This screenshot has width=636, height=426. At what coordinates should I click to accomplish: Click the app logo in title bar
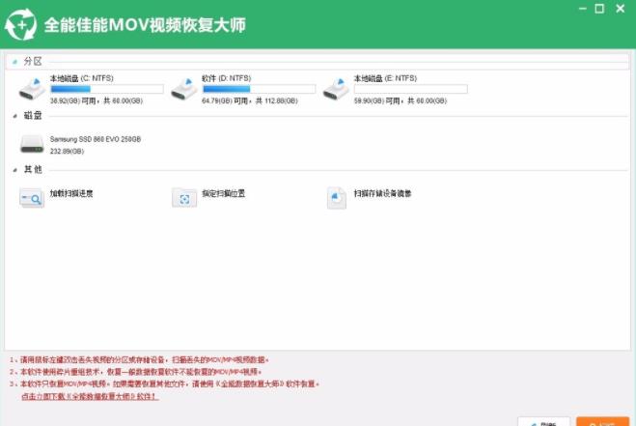21,23
